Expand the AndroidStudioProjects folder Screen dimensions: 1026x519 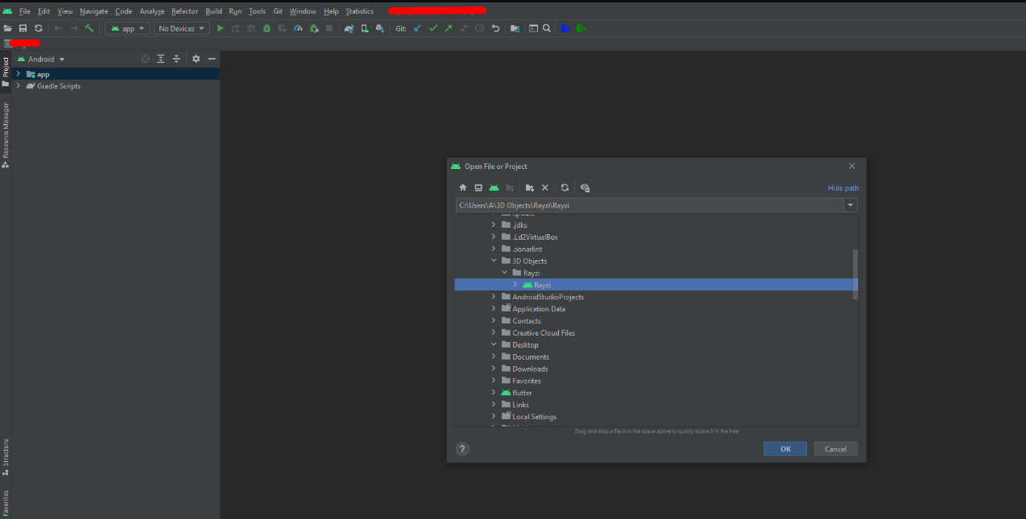(494, 297)
